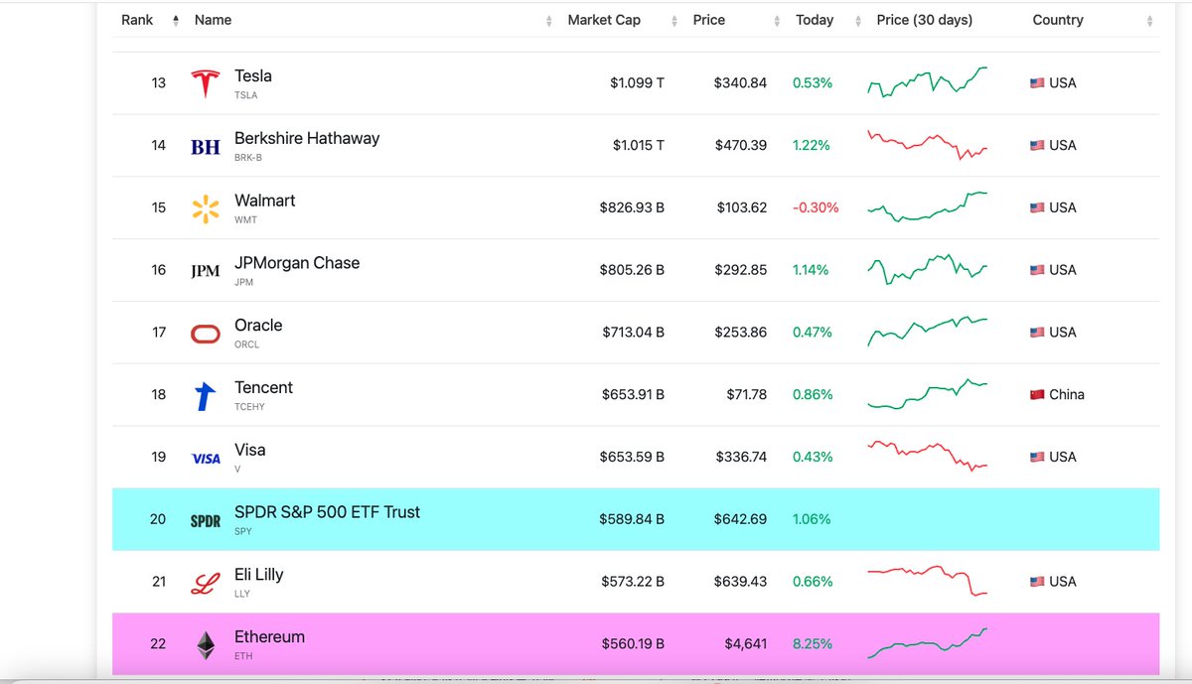Viewport: 1192px width, 684px height.
Task: Select the Walmart spark logo
Action: 205,207
